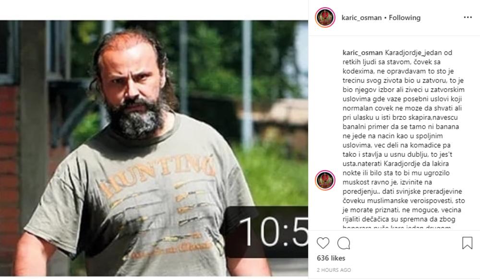Toggle the Following status button
This screenshot has height=279, width=480.
[x=404, y=18]
